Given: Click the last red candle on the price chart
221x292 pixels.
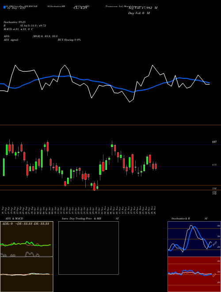Looking at the screenshot, I should coord(156,166).
